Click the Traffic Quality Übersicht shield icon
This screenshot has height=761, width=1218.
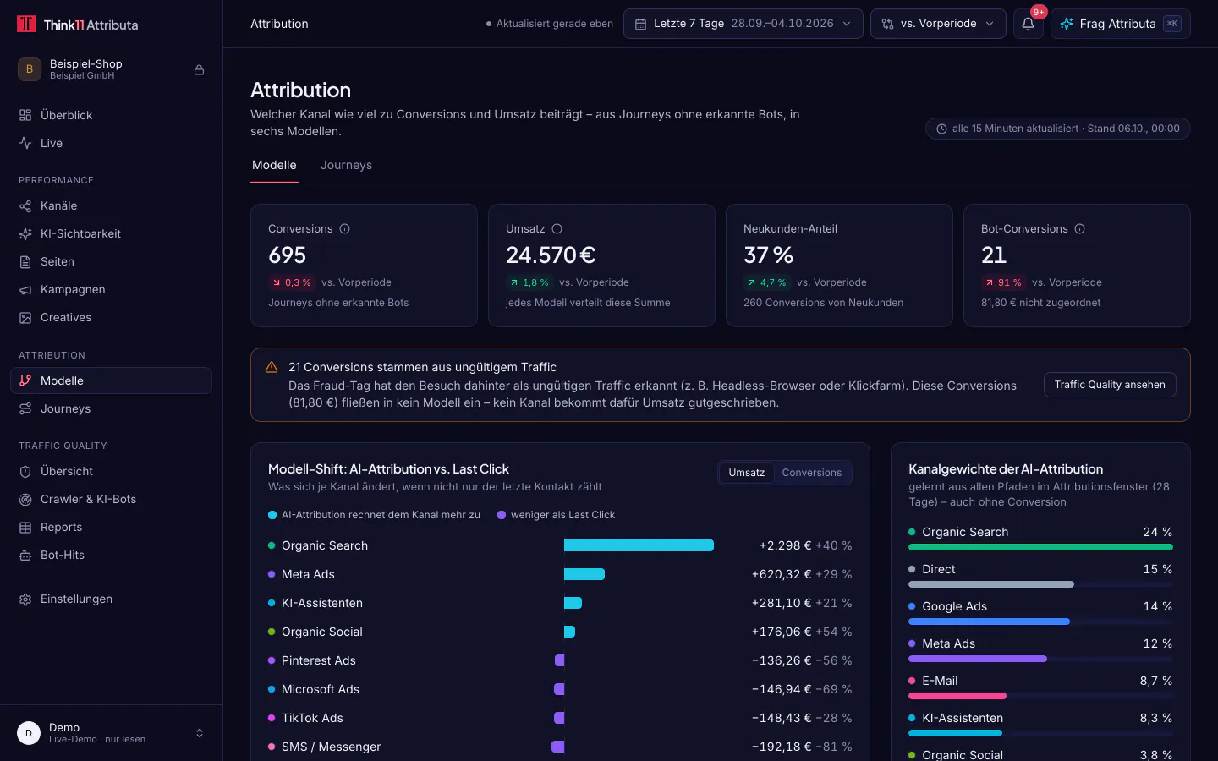(25, 471)
